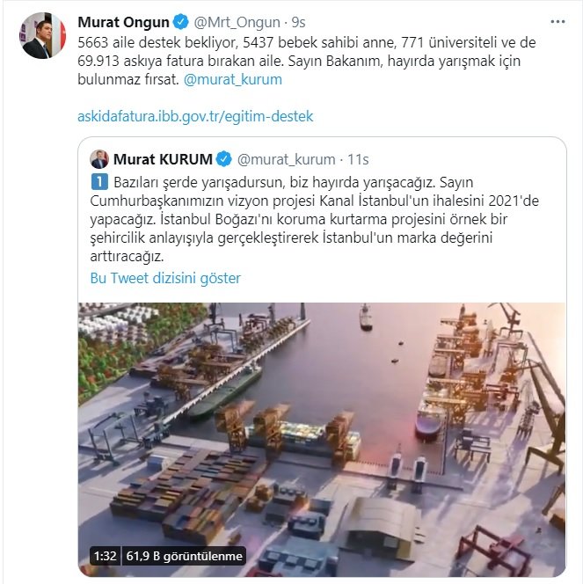Click the 1:32 video duration badge
Screen dimensions: 583x584
[105, 556]
